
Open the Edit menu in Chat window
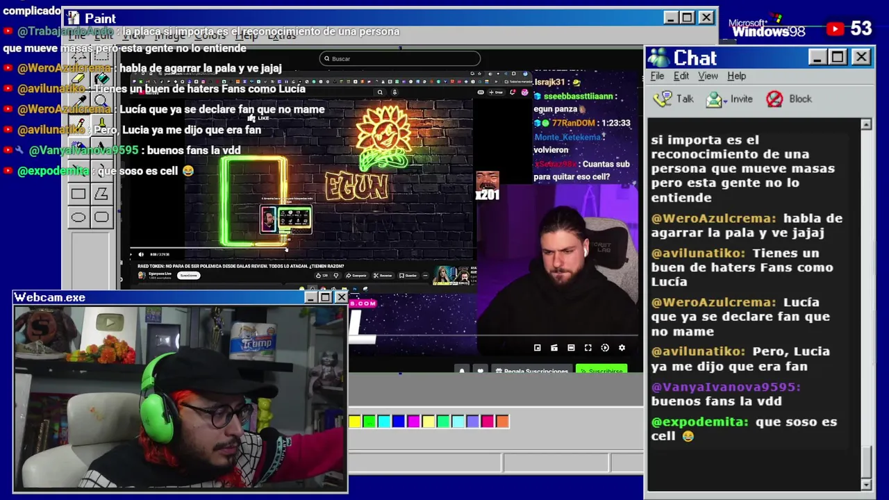[681, 76]
